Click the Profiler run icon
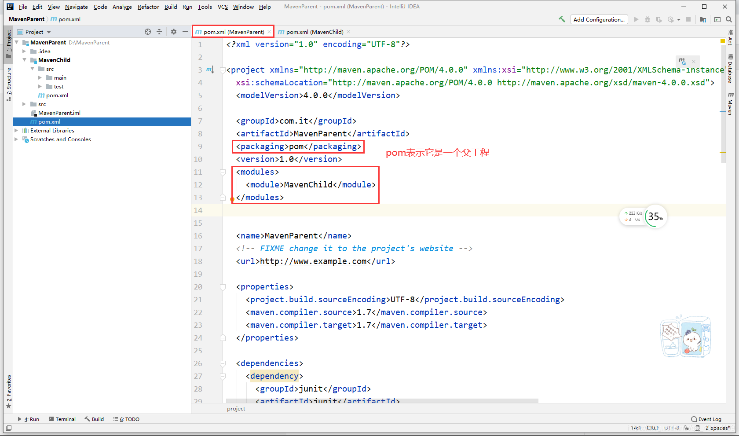This screenshot has height=436, width=739. (x=670, y=19)
